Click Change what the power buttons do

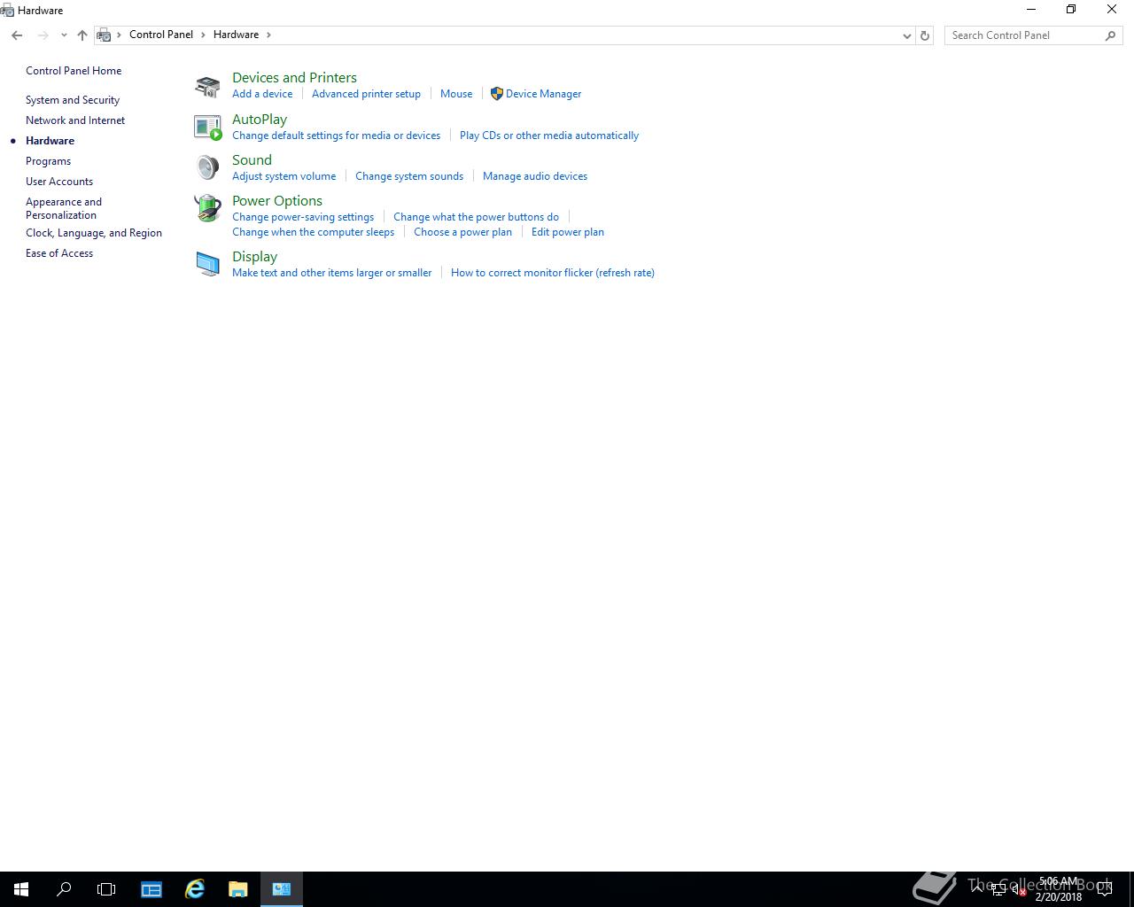[x=476, y=217]
